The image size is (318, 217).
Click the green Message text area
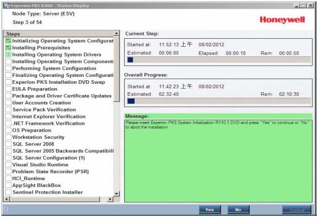(x=218, y=161)
